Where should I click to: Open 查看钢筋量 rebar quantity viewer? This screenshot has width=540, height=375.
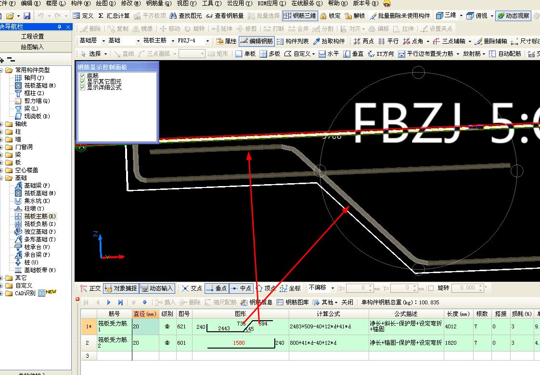(x=225, y=16)
